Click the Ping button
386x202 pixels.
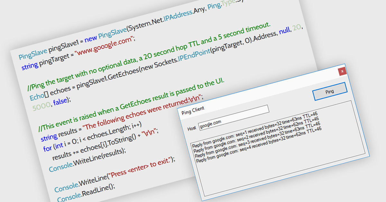[x=329, y=92]
